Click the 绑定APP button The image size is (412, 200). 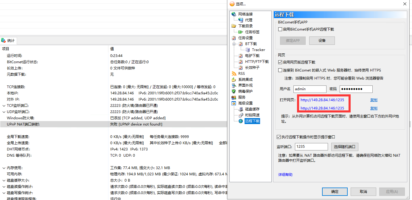coord(293,41)
